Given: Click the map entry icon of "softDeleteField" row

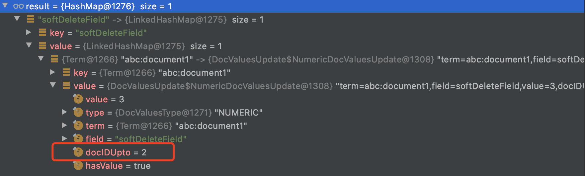Looking at the screenshot, I should (31, 19).
